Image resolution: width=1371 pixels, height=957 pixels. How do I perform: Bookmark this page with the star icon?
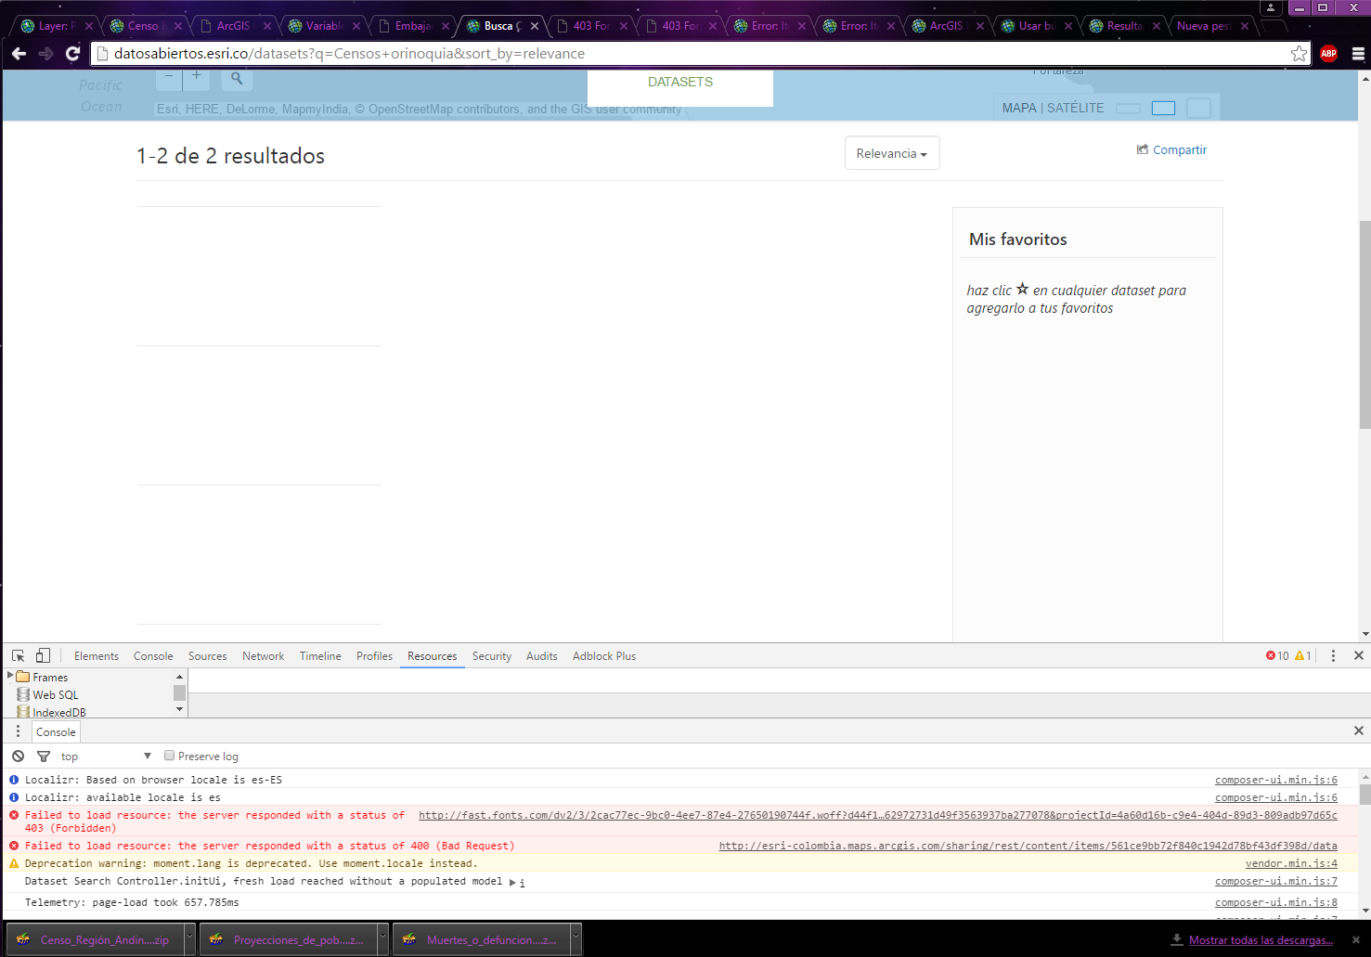(1299, 54)
